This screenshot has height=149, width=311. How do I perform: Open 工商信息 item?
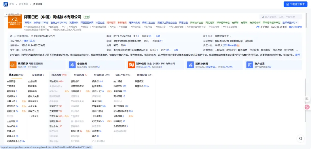coord(11,86)
